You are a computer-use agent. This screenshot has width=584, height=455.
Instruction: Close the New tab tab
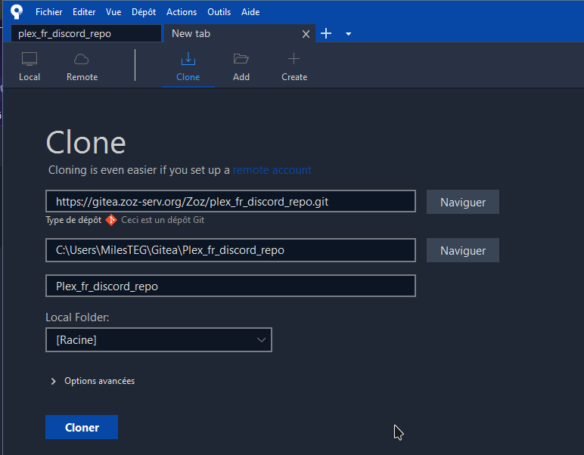tap(306, 34)
